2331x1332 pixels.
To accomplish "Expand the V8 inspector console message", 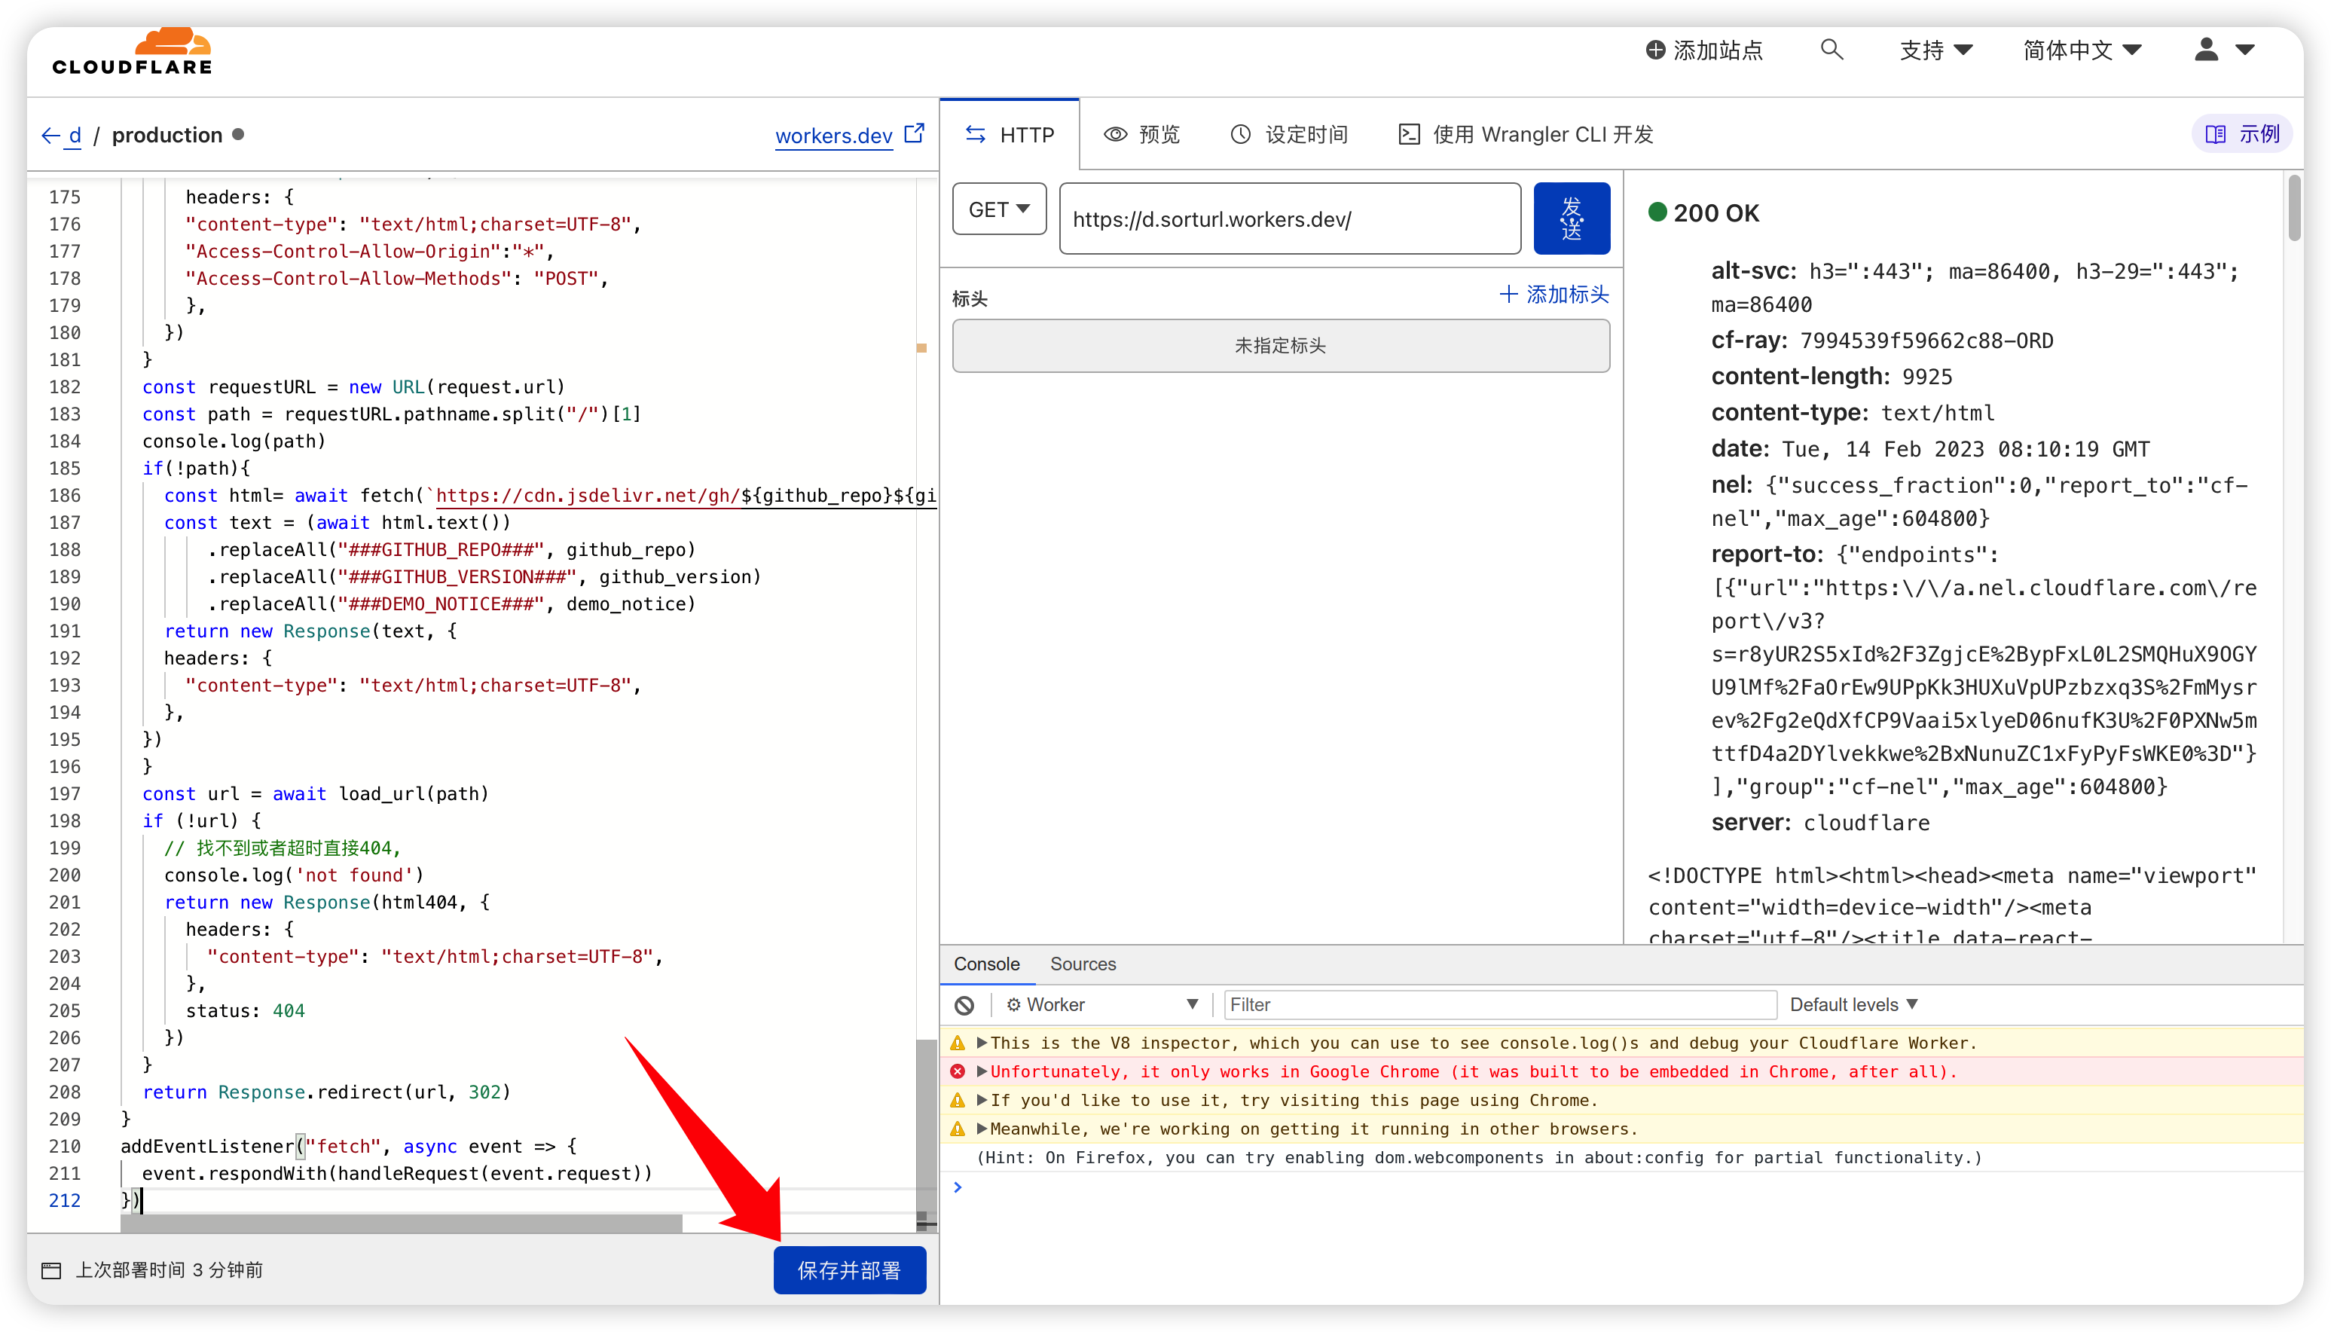I will [983, 1043].
